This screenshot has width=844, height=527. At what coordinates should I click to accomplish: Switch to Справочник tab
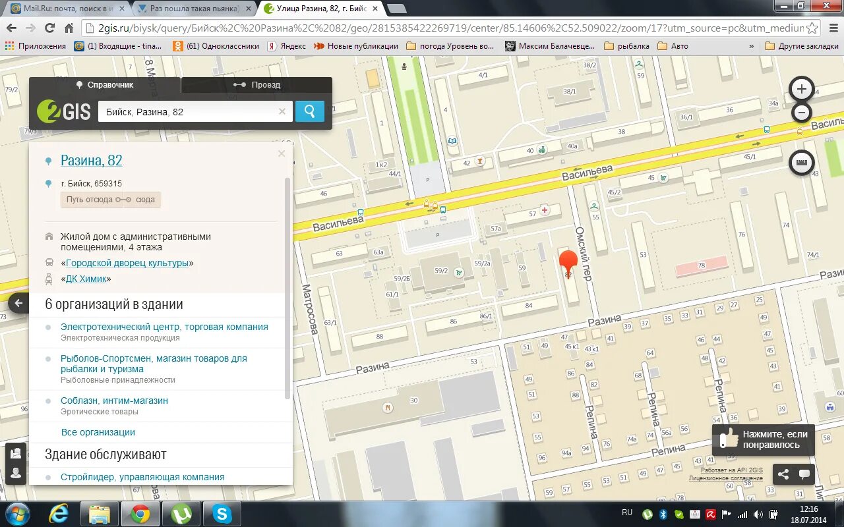105,85
